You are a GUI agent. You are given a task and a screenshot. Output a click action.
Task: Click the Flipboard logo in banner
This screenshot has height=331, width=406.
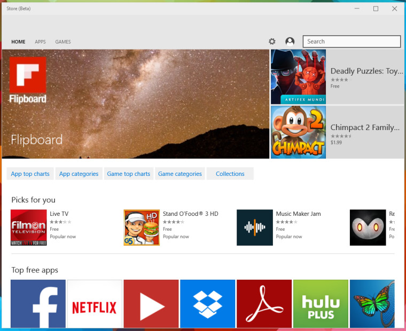[28, 80]
